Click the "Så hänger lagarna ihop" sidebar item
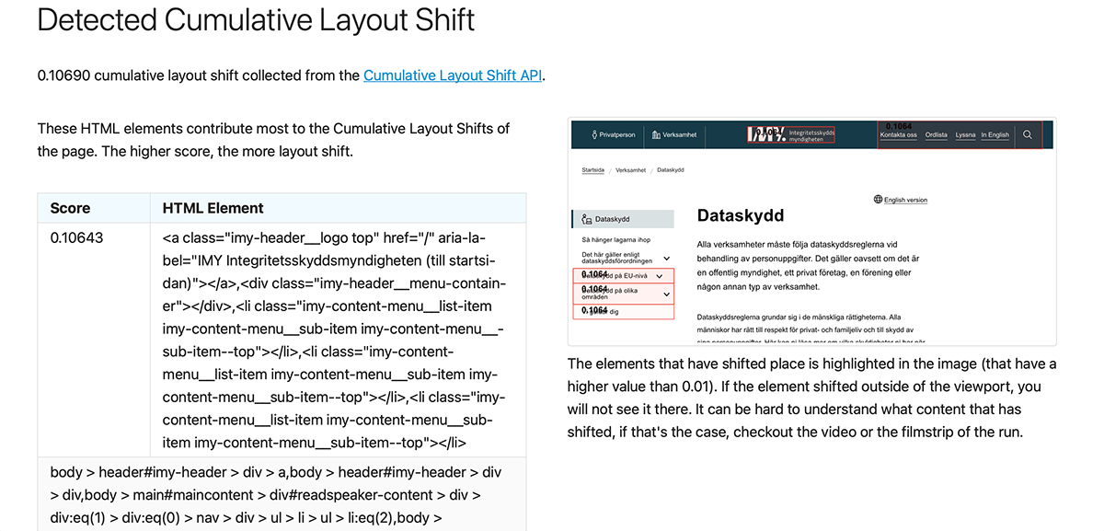The image size is (1104, 531). (615, 240)
